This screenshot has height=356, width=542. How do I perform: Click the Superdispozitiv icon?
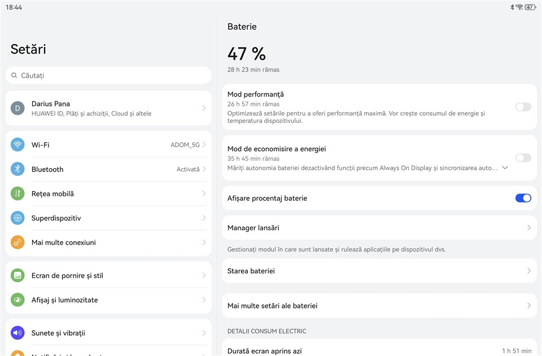point(18,218)
